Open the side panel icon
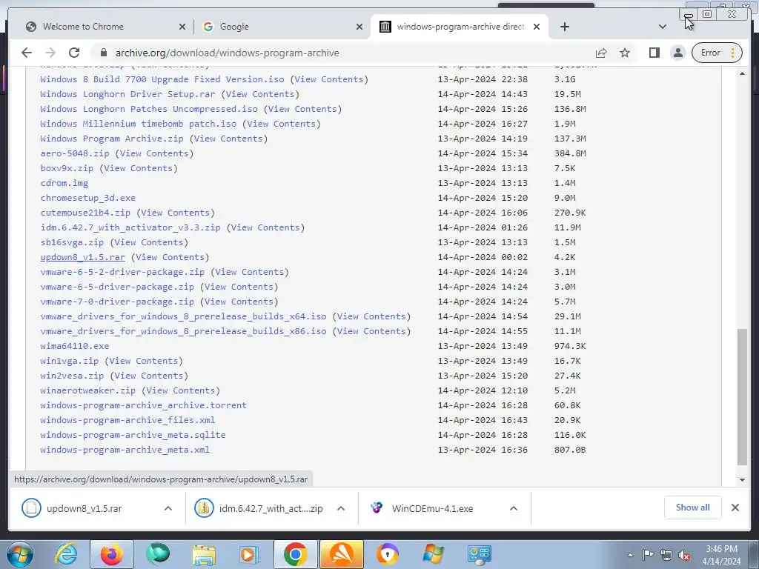This screenshot has height=569, width=759. coord(654,53)
